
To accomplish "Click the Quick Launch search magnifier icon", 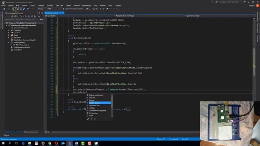I will pos(245,2).
